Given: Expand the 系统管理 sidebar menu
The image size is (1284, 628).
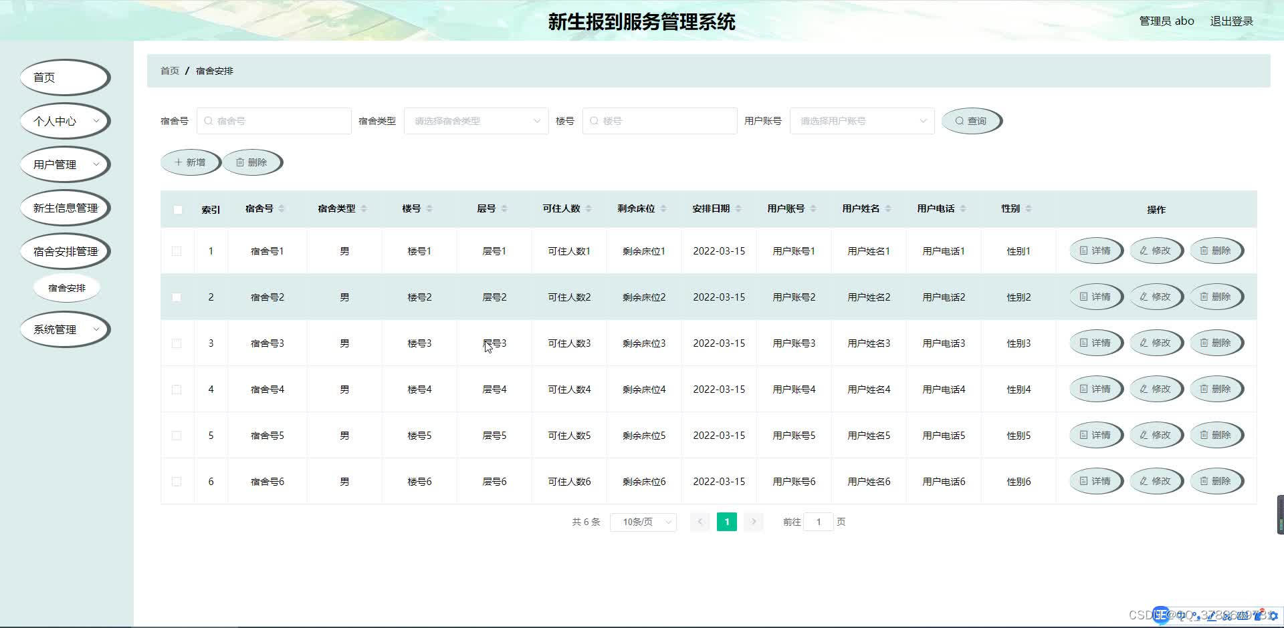Looking at the screenshot, I should click(x=65, y=329).
